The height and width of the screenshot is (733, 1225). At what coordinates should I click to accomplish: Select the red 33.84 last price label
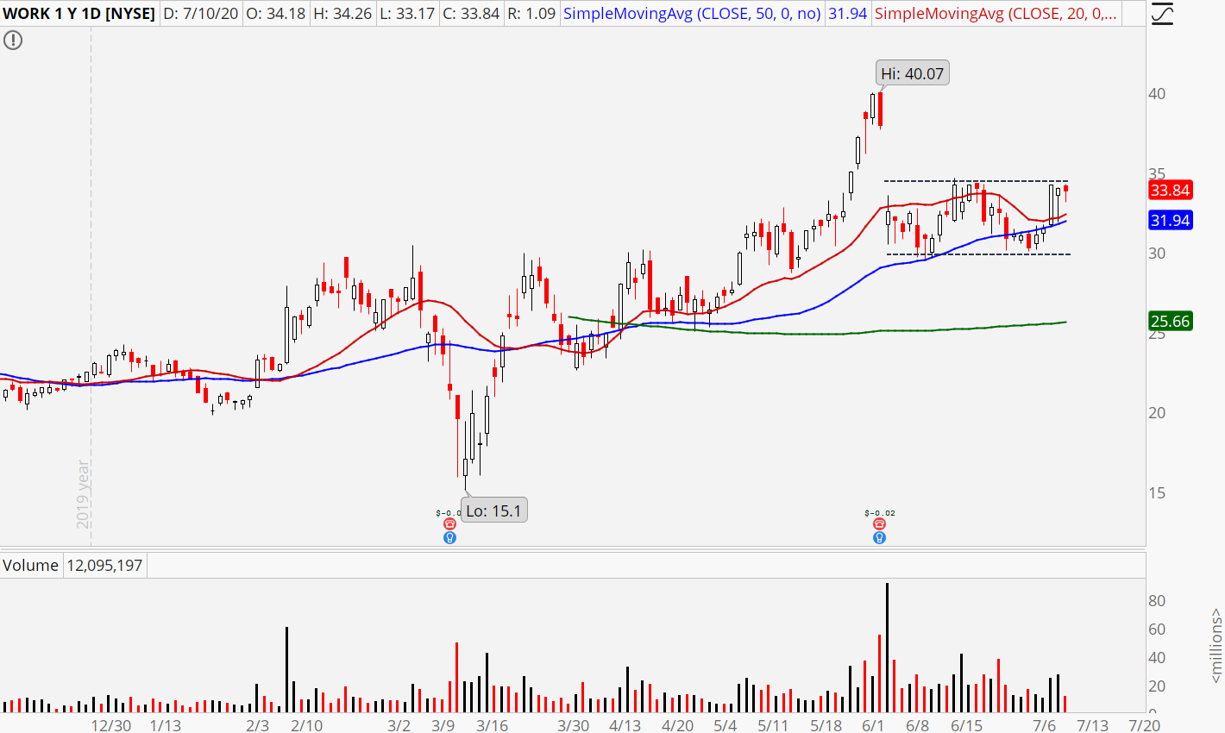[x=1171, y=191]
